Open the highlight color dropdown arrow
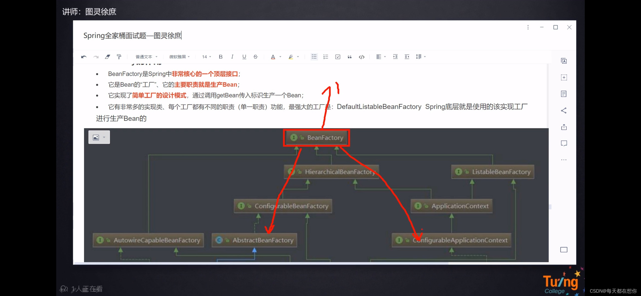641x296 pixels. tap(298, 57)
